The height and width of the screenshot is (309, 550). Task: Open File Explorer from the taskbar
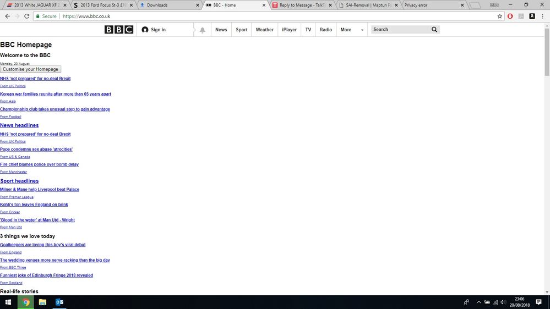tap(42, 302)
